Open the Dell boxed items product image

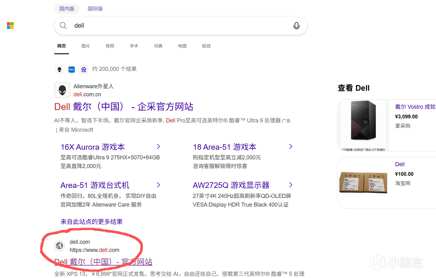point(363,183)
